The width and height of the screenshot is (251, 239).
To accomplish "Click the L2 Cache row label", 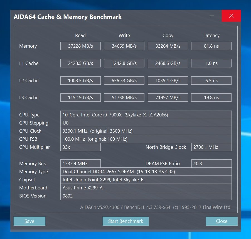I will 29,81.
